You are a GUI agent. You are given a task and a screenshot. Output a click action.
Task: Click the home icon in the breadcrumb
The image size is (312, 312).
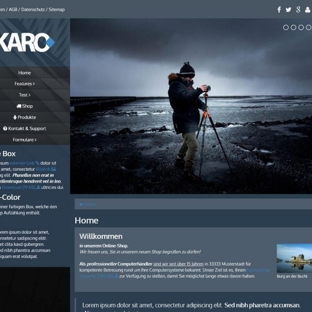(x=81, y=204)
